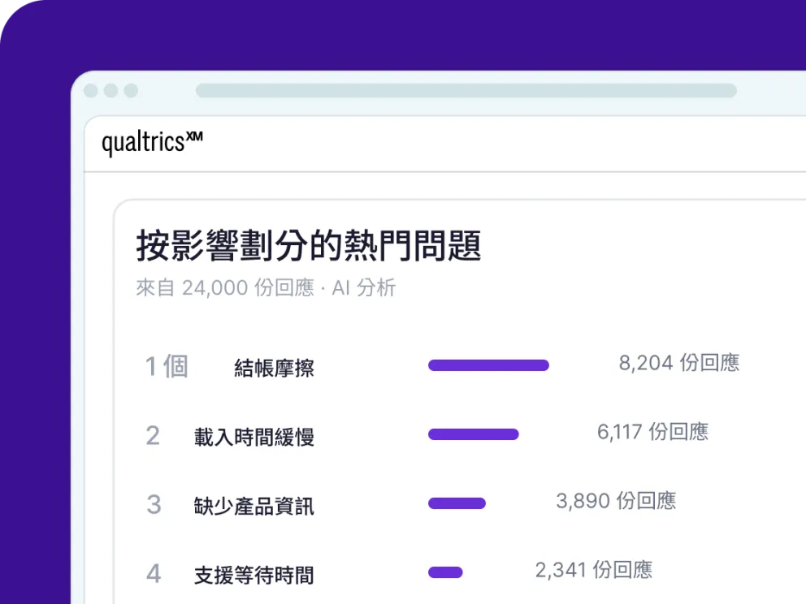Click the purple bar for 載入時間緩慢
The height and width of the screenshot is (604, 806).
pyautogui.click(x=474, y=434)
